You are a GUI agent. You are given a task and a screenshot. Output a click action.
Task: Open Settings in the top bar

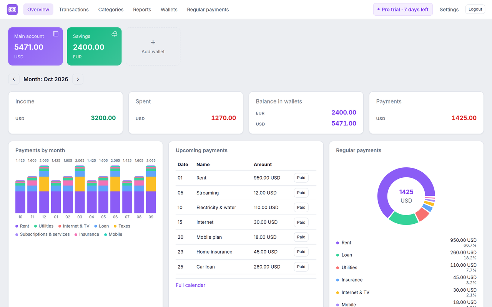pos(449,9)
